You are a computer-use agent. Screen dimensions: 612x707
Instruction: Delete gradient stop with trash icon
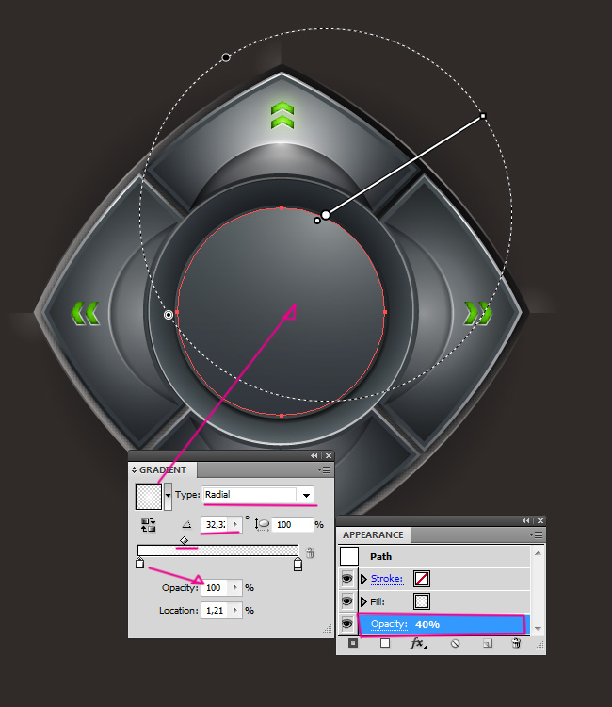(310, 552)
